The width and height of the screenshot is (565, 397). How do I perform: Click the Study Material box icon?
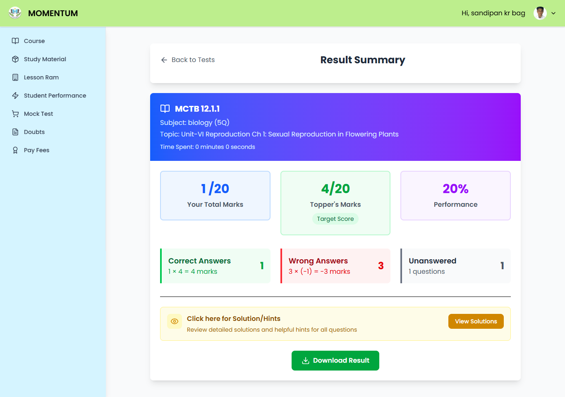point(15,59)
